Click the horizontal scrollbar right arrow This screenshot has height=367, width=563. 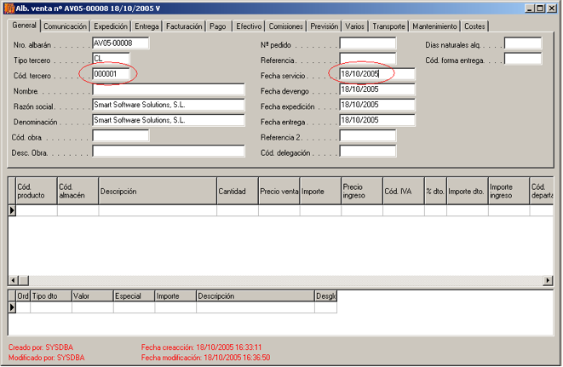pyautogui.click(x=549, y=280)
